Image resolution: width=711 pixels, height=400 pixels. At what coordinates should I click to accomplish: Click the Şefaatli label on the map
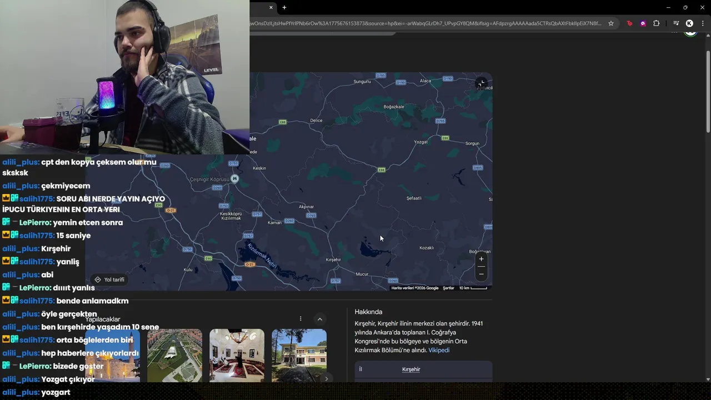(x=414, y=198)
